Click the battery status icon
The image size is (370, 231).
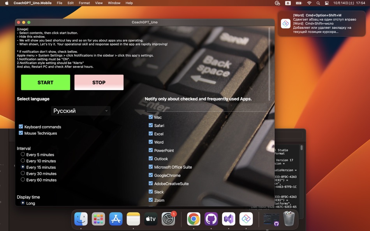pos(299,3)
